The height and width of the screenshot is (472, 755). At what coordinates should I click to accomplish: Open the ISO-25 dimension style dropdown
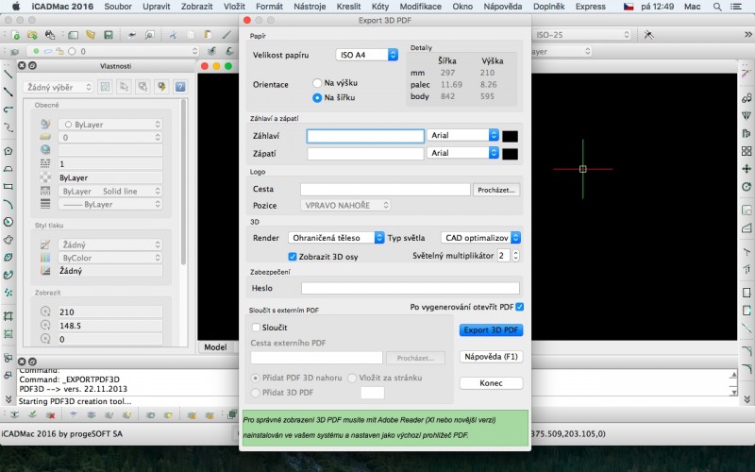point(581,35)
